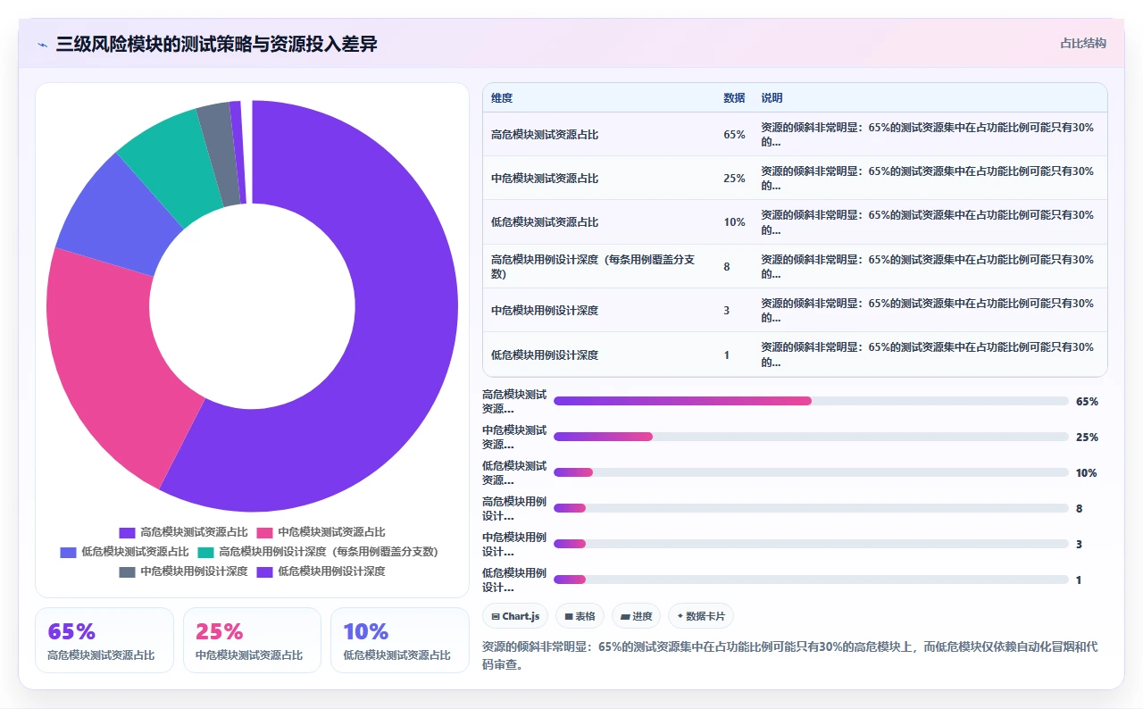The image size is (1143, 709).
Task: Click the 表格 tag chip
Action: [x=580, y=616]
